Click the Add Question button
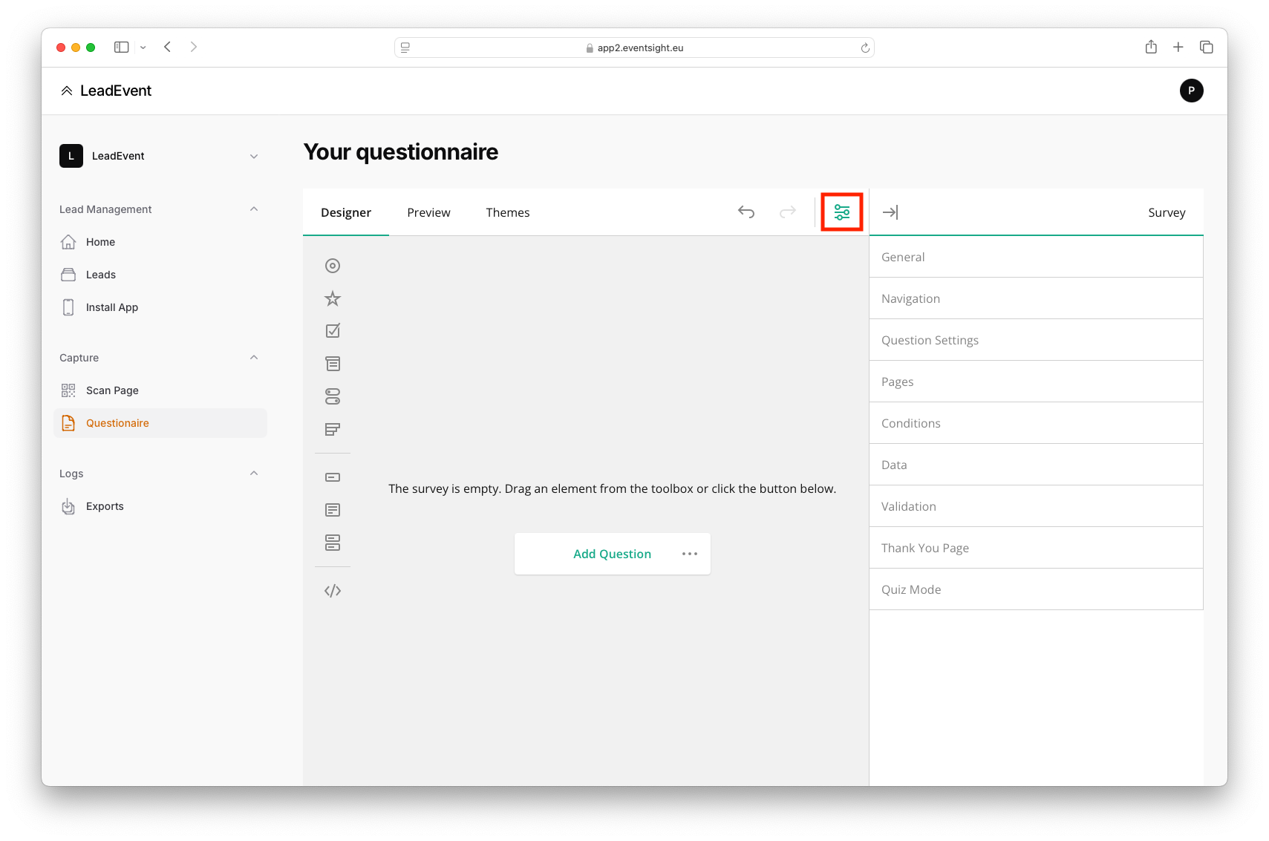Image resolution: width=1269 pixels, height=841 pixels. coord(612,554)
